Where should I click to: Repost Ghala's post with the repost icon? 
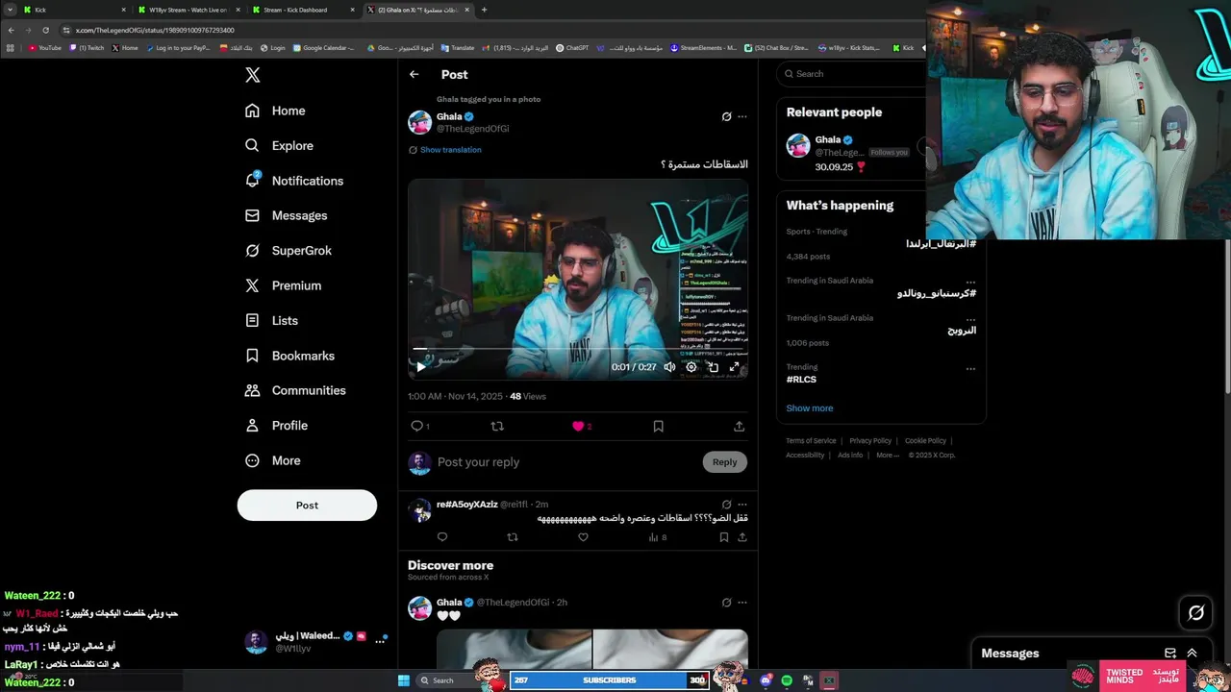(497, 426)
